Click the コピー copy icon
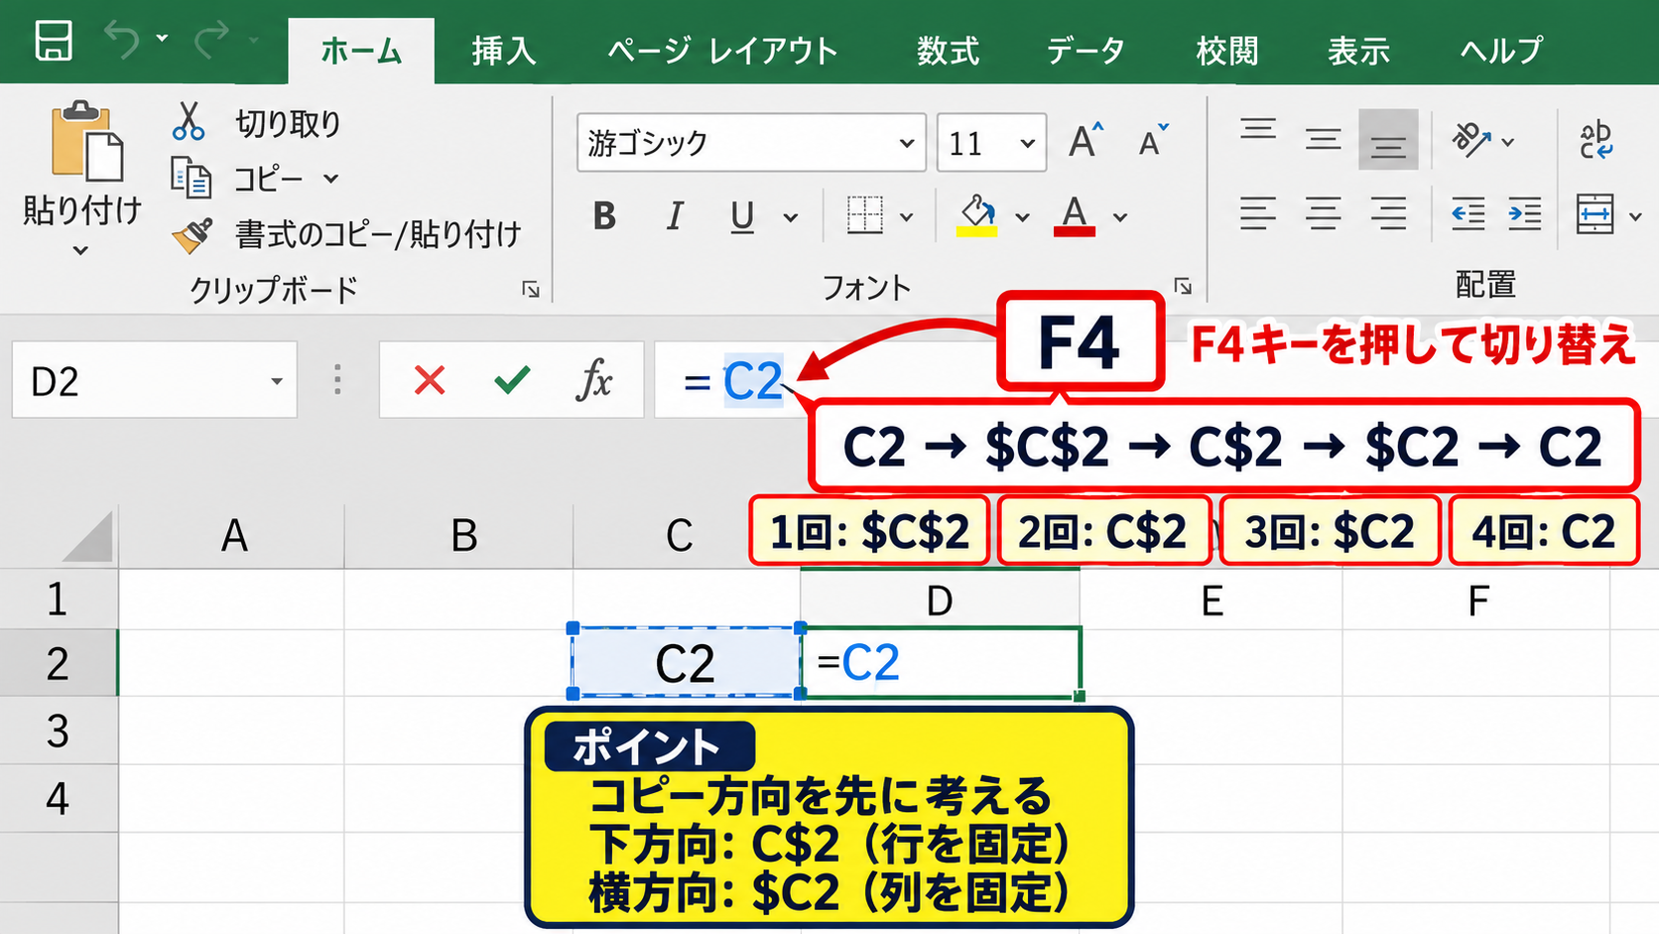1659x934 pixels. pyautogui.click(x=191, y=178)
